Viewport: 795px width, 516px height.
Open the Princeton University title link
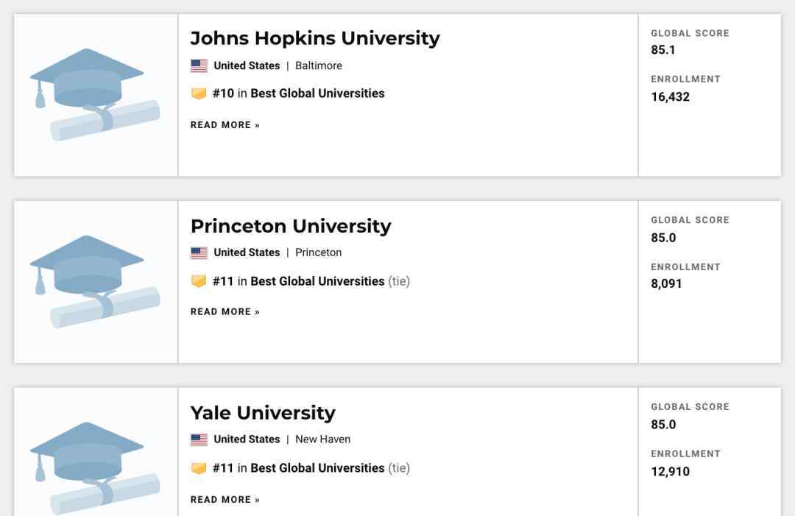coord(291,226)
